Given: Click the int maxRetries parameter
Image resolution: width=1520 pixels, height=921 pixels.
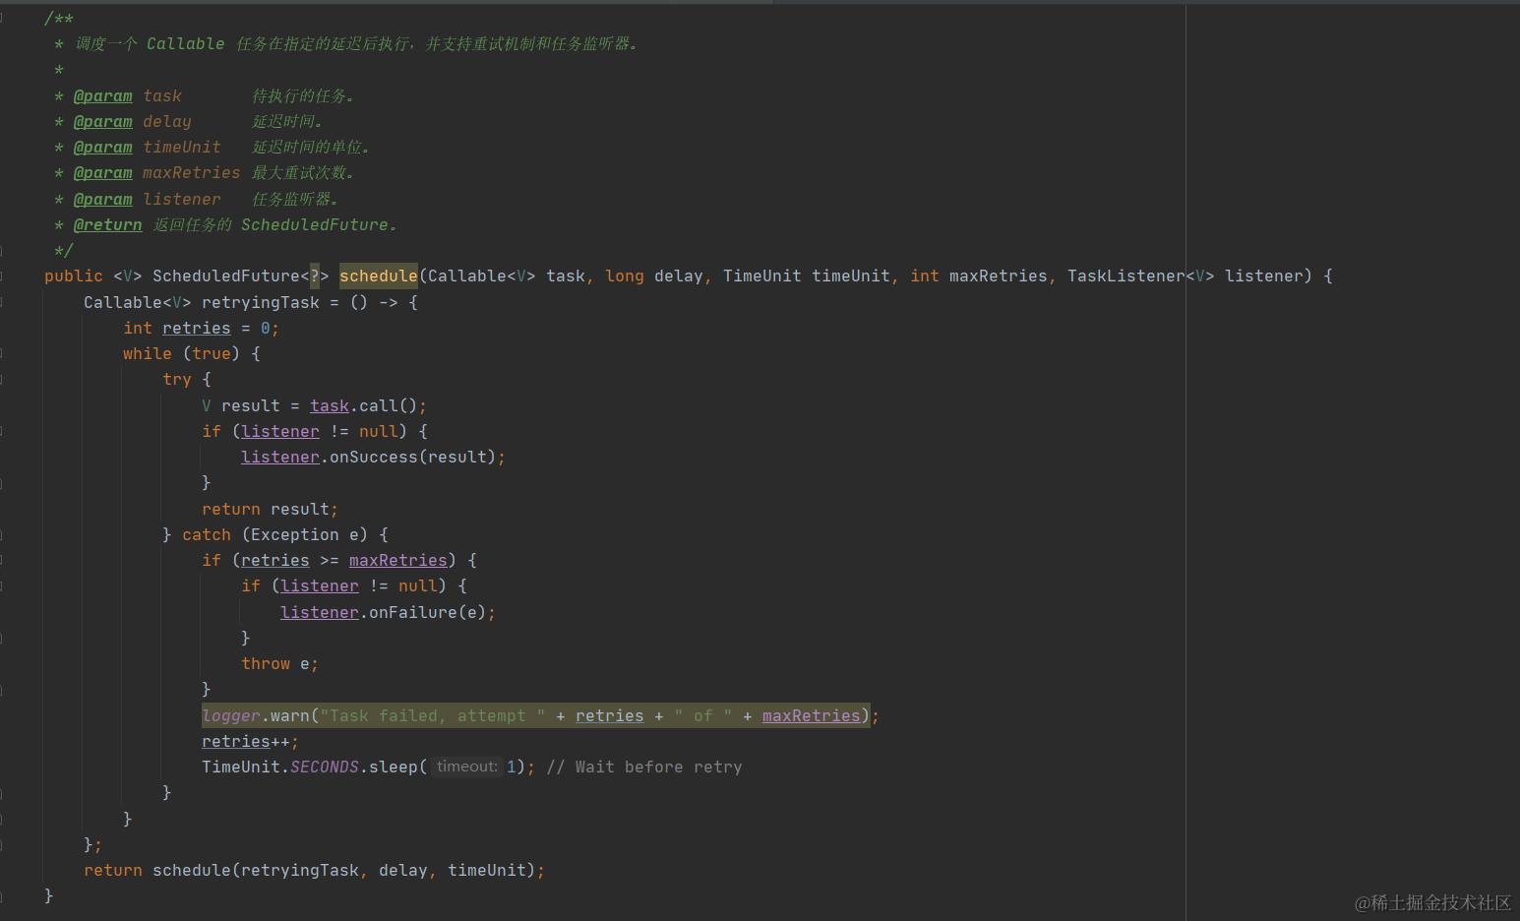Looking at the screenshot, I should [979, 276].
